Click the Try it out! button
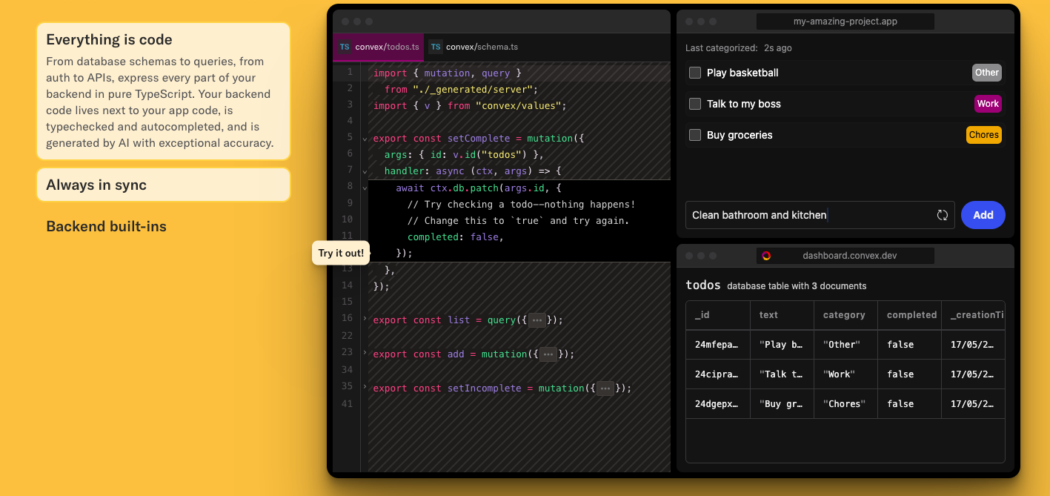This screenshot has width=1050, height=496. pos(341,253)
